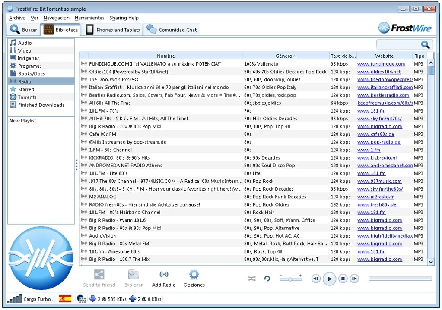Adjust the volume slider
442x310 pixels.
(x=291, y=279)
